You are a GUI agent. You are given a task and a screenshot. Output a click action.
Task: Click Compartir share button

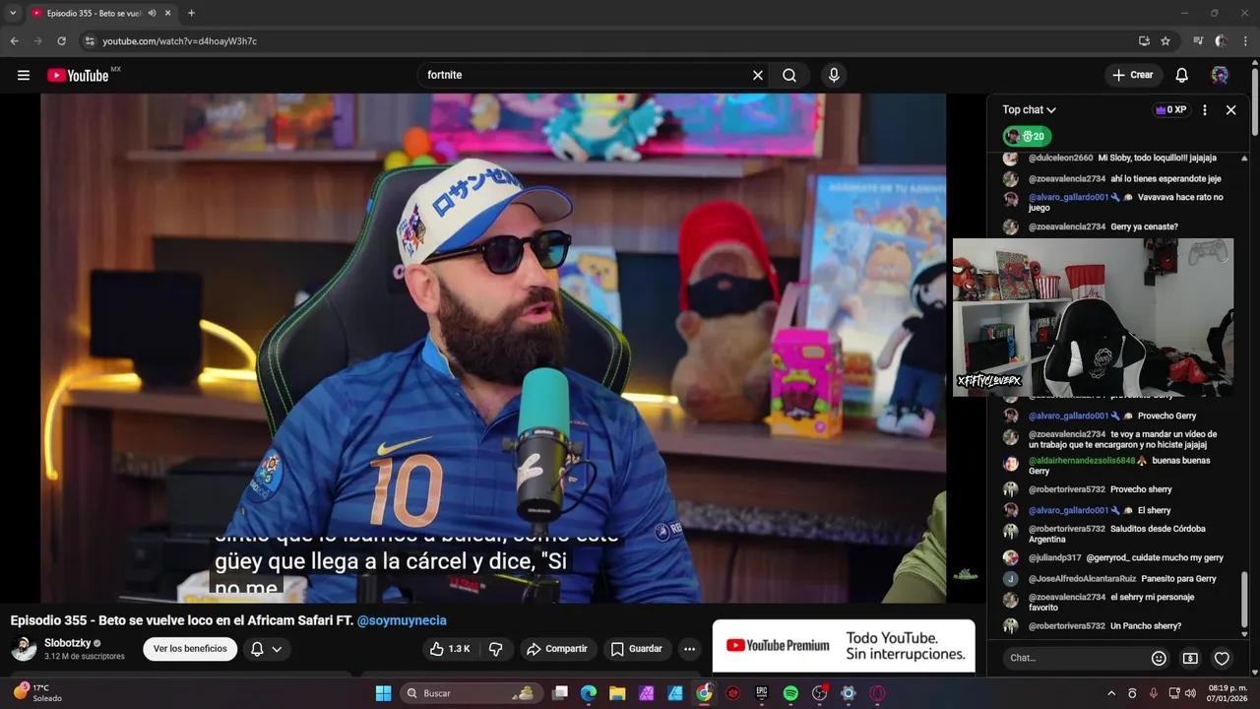pyautogui.click(x=557, y=649)
